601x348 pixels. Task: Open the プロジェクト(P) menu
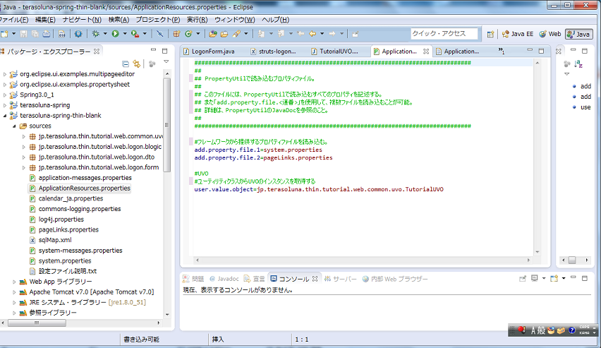(x=158, y=20)
